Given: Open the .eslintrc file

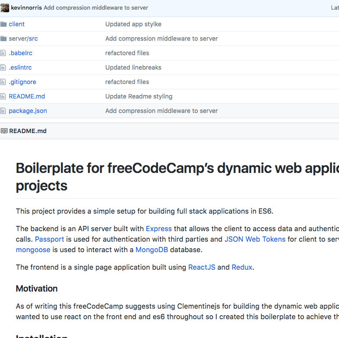Looking at the screenshot, I should [x=20, y=67].
